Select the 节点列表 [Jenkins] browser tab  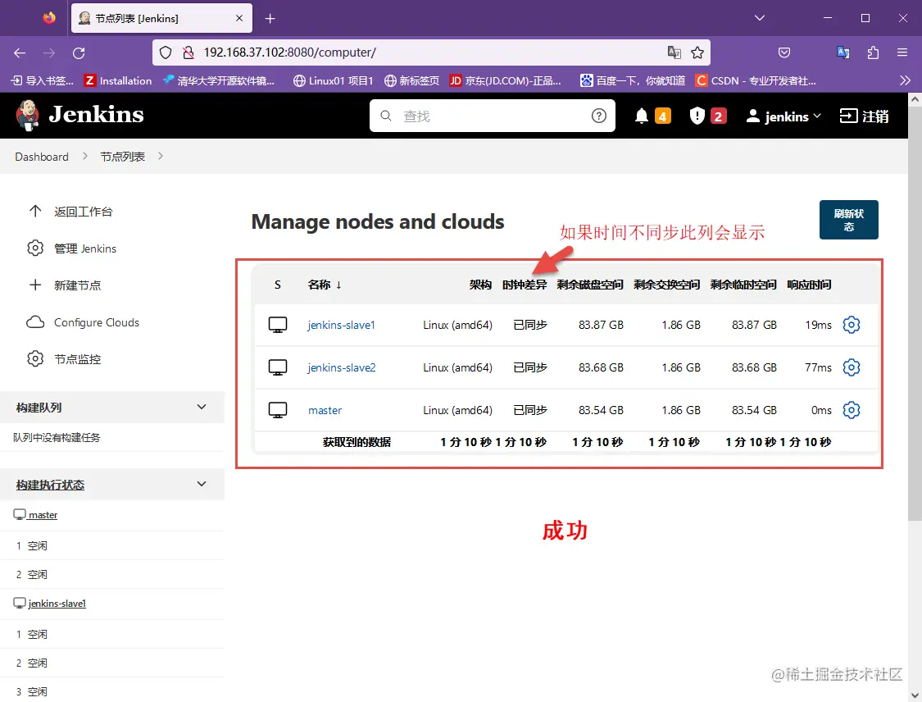coord(161,18)
